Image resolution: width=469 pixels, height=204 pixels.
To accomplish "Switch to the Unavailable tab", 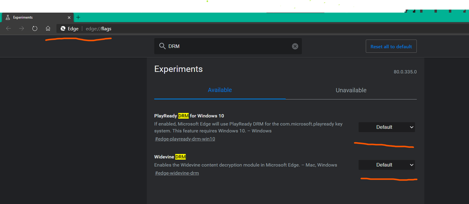I will (x=351, y=90).
